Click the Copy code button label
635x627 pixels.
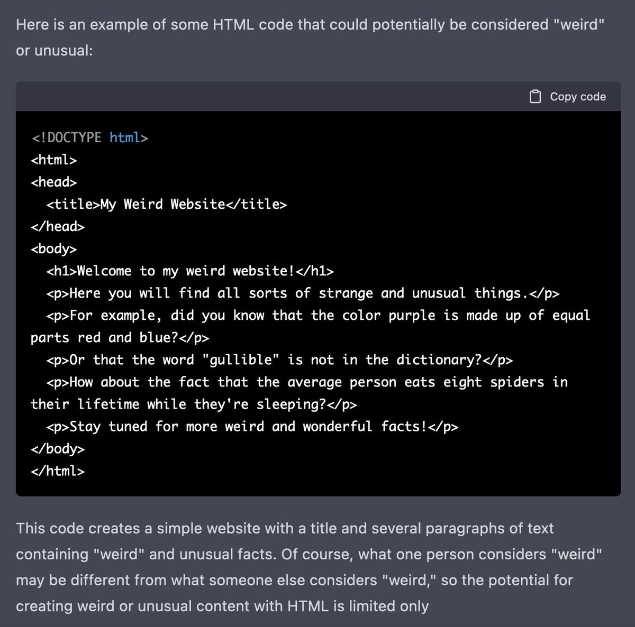pyautogui.click(x=578, y=96)
